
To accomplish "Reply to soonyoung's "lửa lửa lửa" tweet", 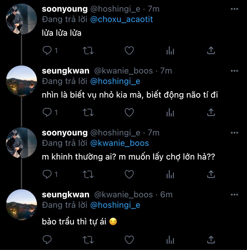I will pyautogui.click(x=47, y=51).
